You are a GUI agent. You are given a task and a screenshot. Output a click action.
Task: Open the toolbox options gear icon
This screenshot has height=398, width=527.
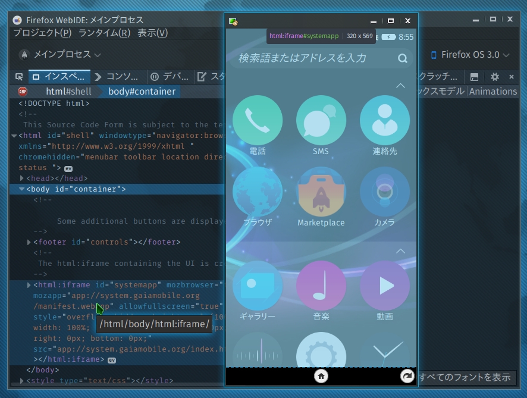494,77
